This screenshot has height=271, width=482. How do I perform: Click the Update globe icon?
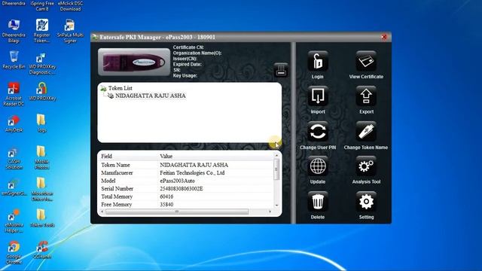(x=318, y=166)
